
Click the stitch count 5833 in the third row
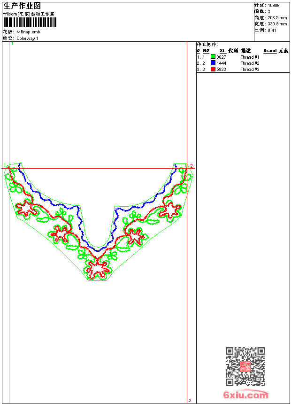(x=221, y=70)
